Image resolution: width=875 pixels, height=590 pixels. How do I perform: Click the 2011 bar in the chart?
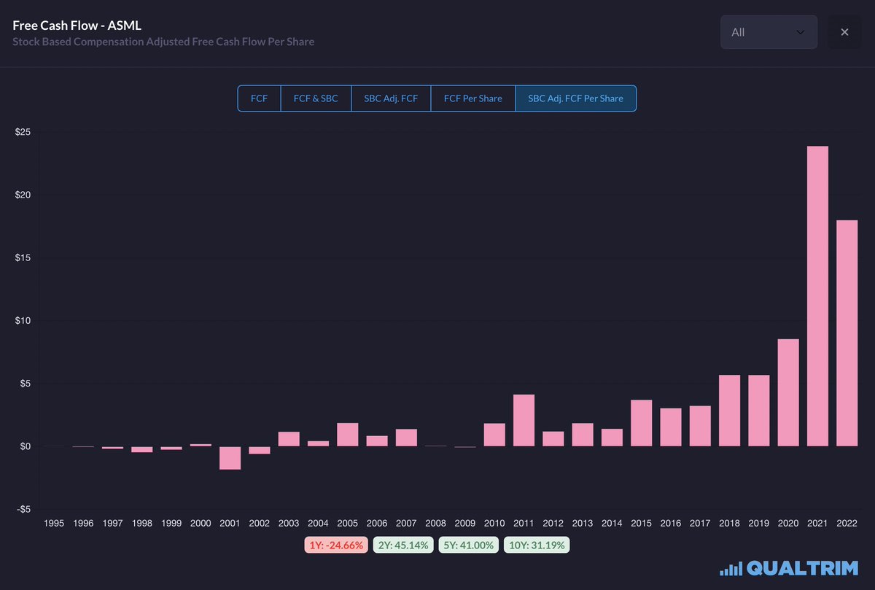[x=524, y=420]
